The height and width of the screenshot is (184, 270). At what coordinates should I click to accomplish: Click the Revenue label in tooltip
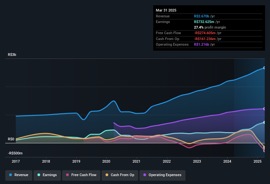tap(163, 16)
